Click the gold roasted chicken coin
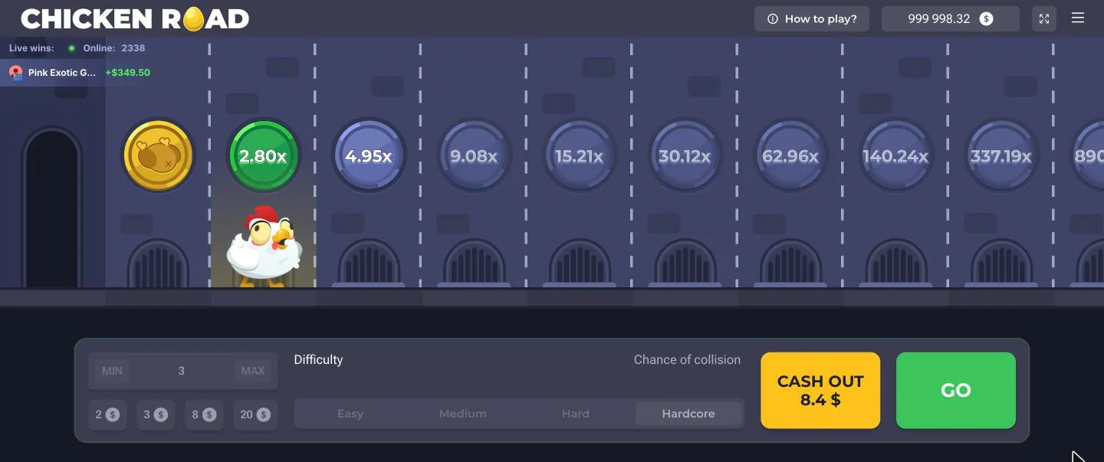The height and width of the screenshot is (462, 1104). coord(157,156)
